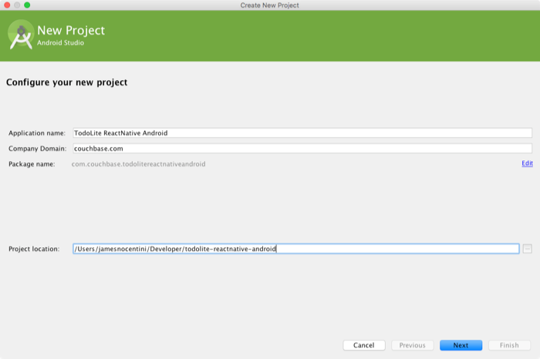The height and width of the screenshot is (359, 540).
Task: Click the 'Project location:' label
Action: coord(34,249)
